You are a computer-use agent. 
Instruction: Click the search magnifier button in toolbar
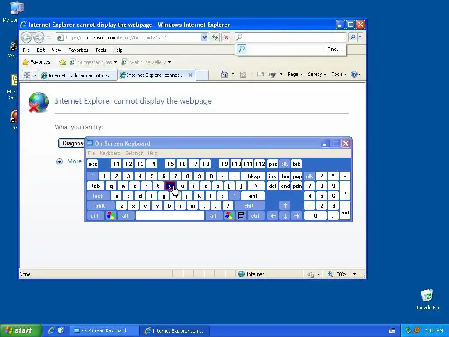[x=353, y=37]
